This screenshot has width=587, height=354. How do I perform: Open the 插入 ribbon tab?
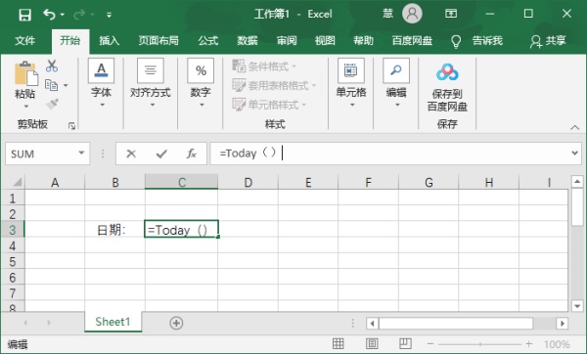tap(109, 40)
